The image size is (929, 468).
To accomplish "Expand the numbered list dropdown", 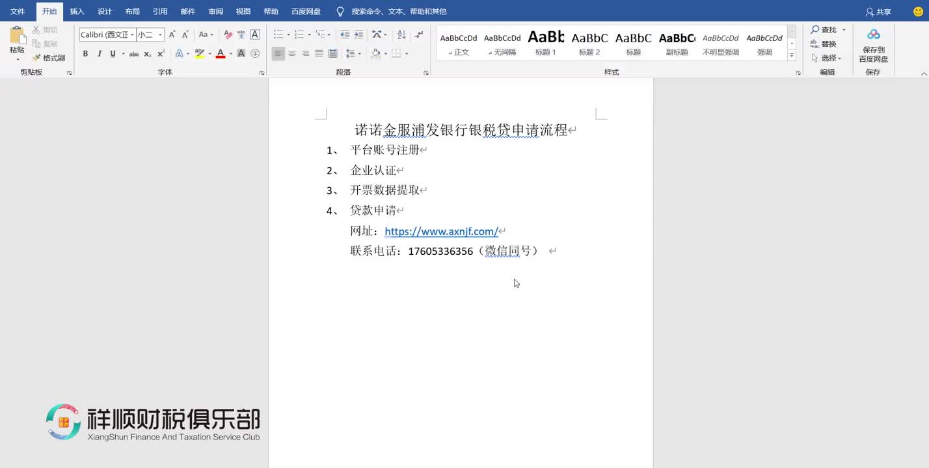I will pyautogui.click(x=309, y=34).
